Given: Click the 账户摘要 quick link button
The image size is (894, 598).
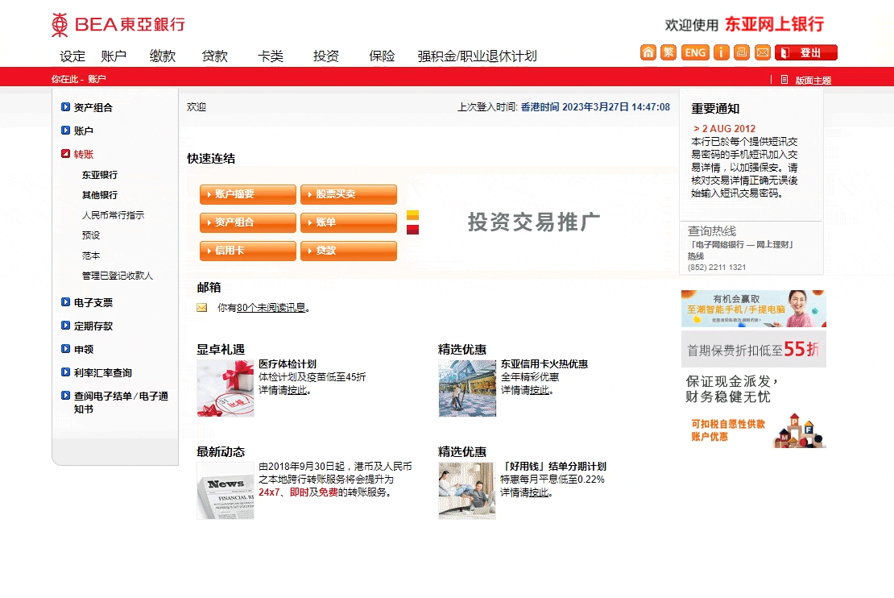Looking at the screenshot, I should [x=248, y=194].
